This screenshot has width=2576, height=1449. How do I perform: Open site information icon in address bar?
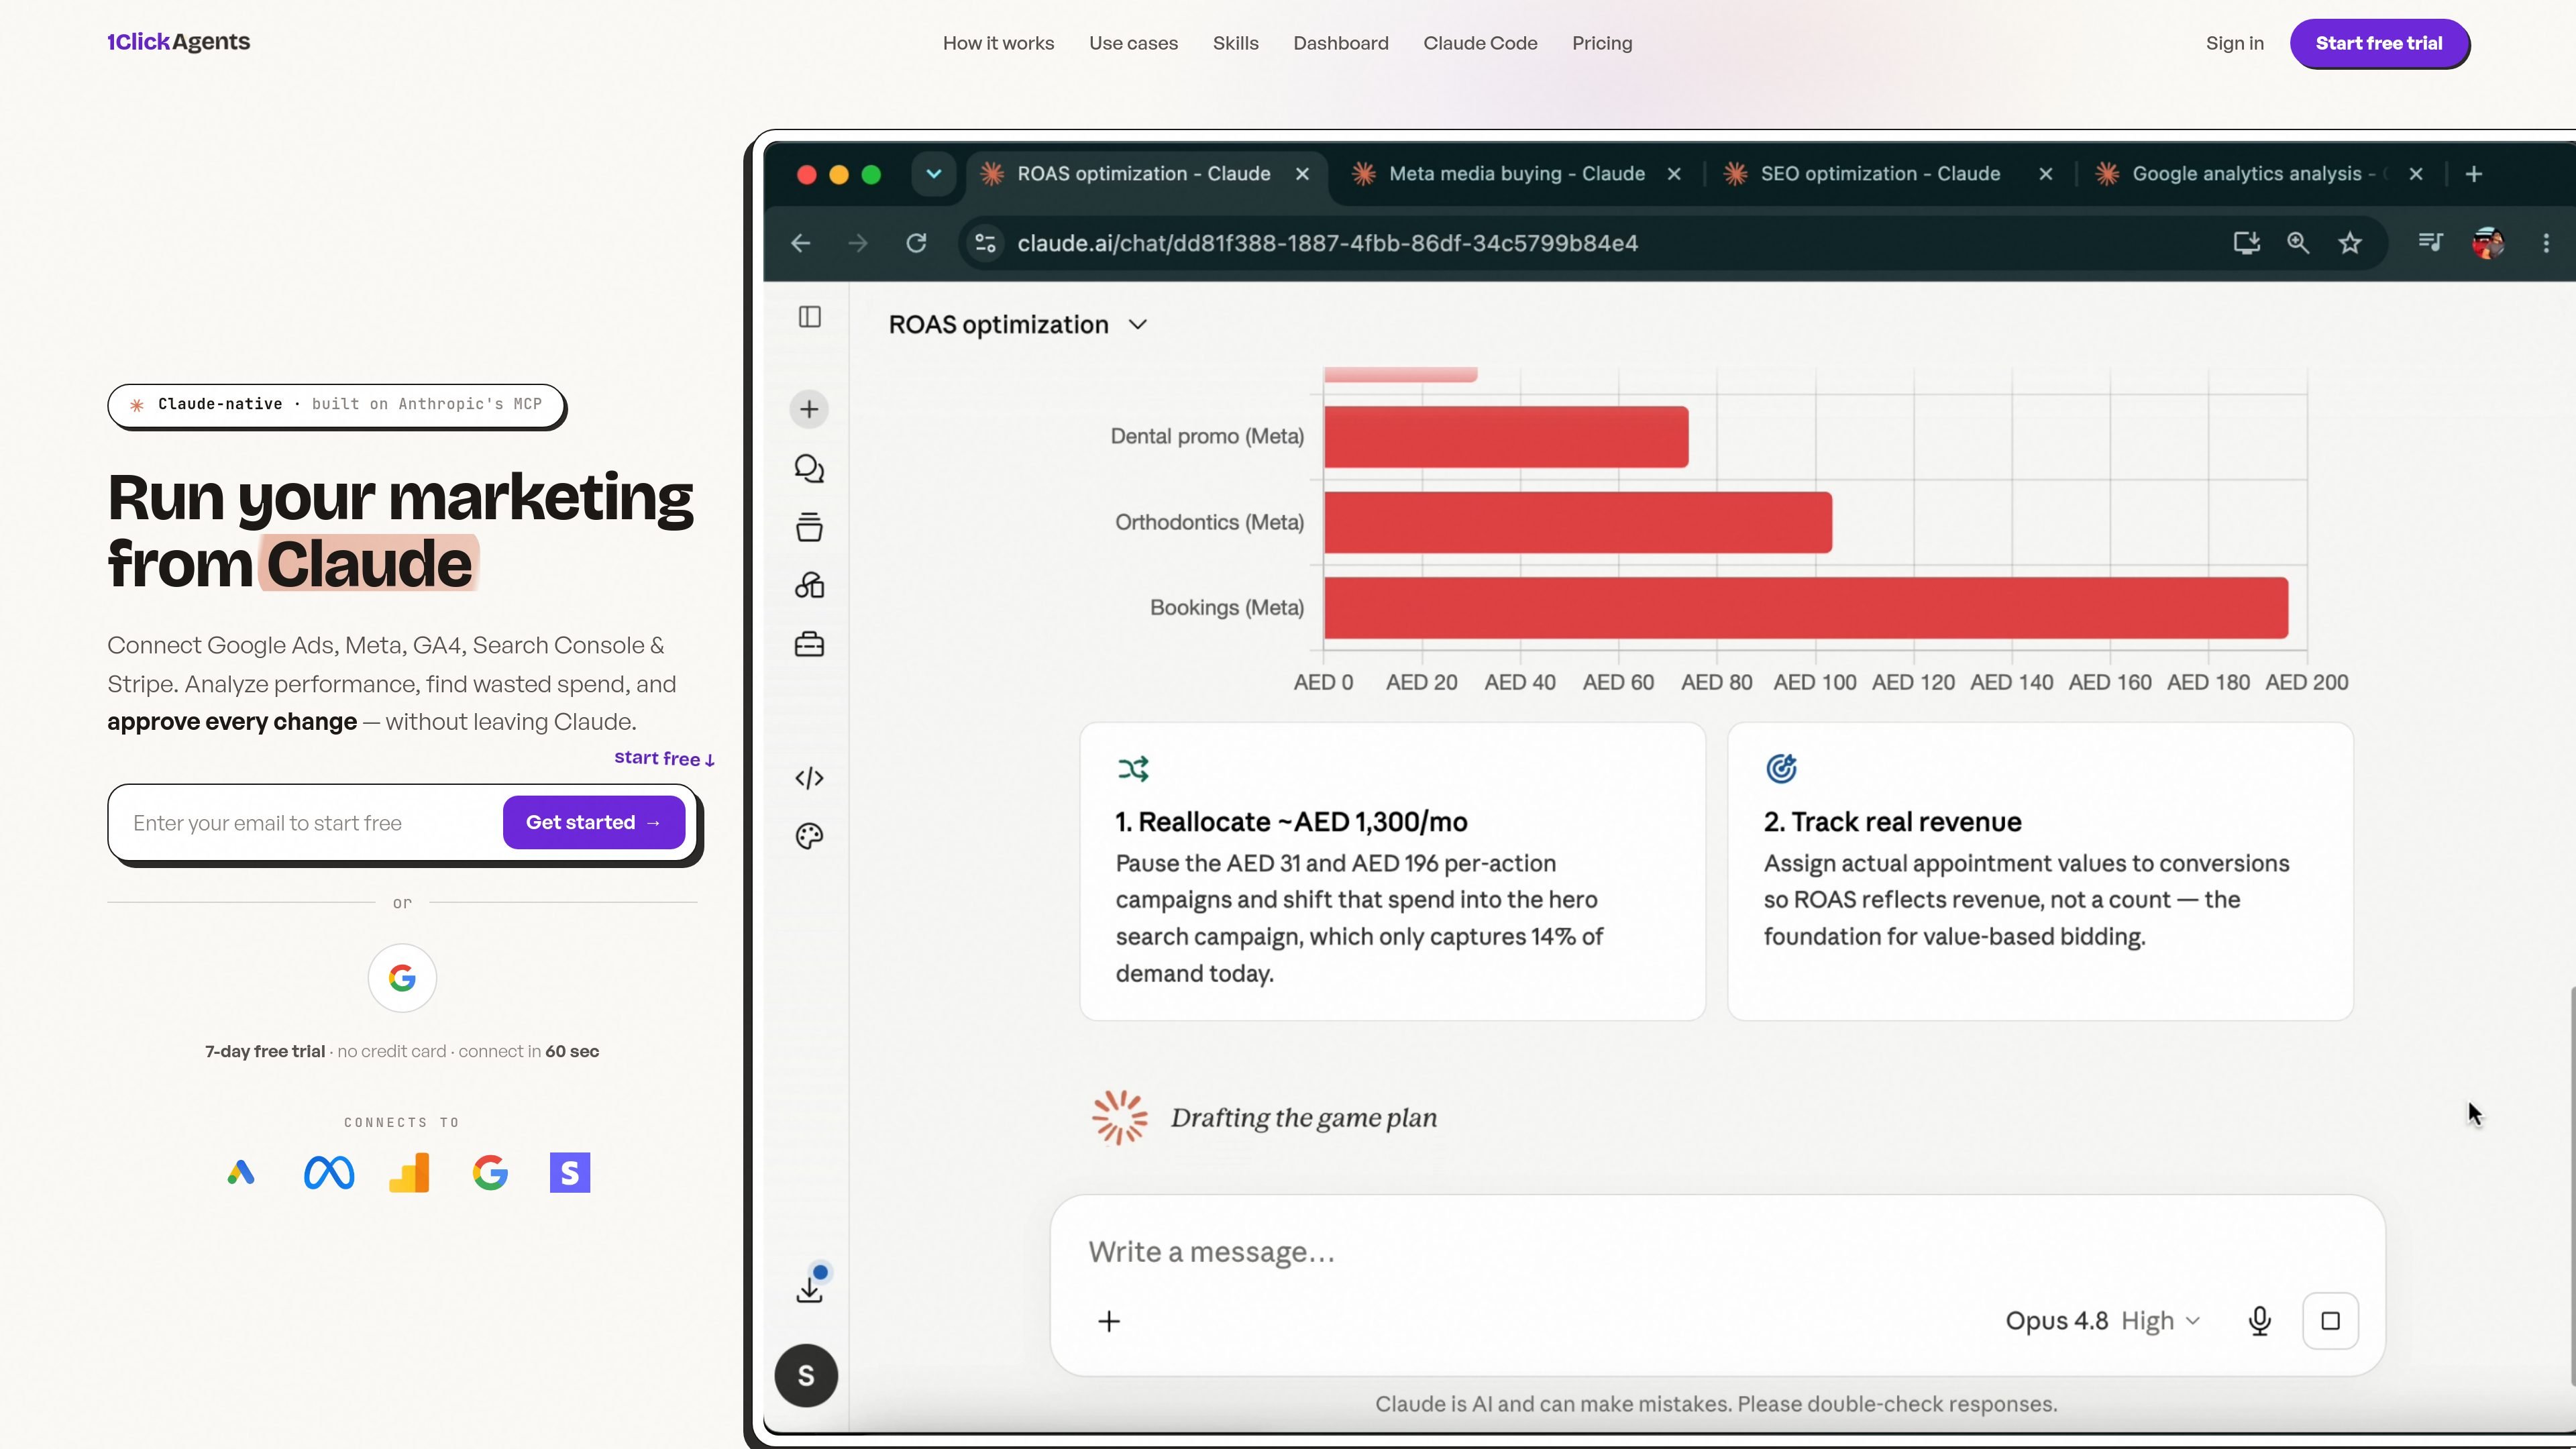[985, 243]
